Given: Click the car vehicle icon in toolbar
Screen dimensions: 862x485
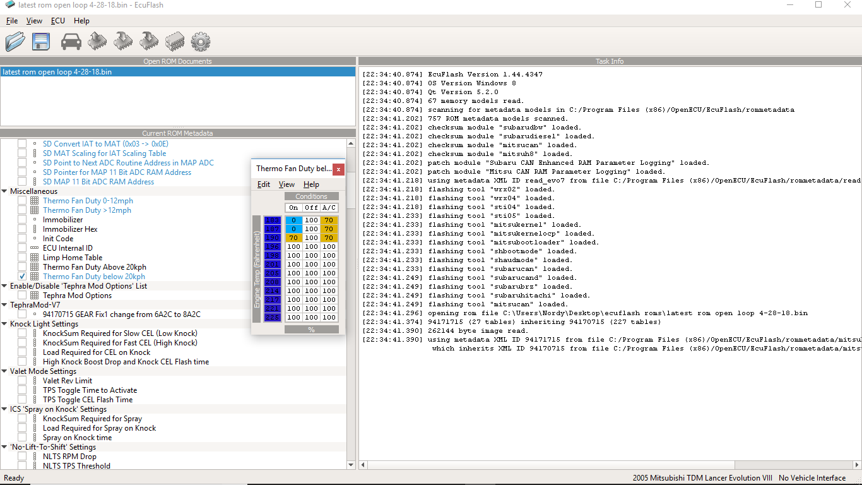Looking at the screenshot, I should click(x=71, y=42).
